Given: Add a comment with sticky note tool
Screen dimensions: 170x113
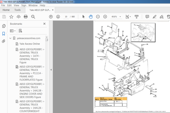Looking at the screenshot, I should (x=147, y=17).
